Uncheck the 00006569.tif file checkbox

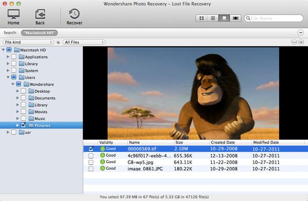[91, 149]
